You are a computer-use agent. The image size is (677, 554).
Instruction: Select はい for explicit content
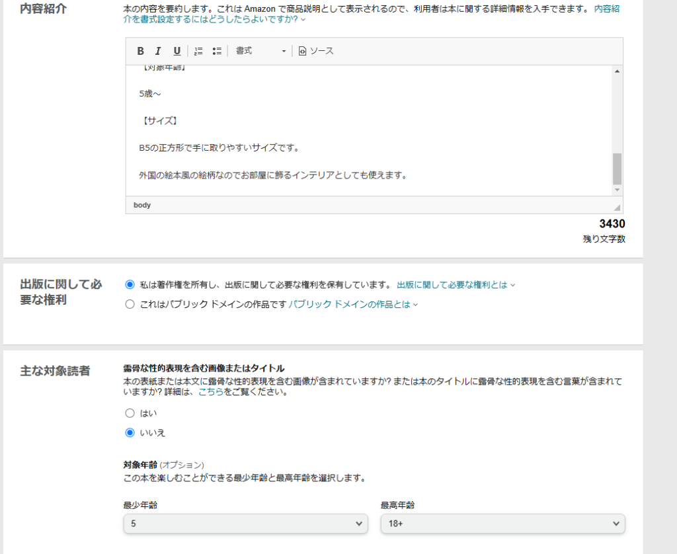click(130, 413)
